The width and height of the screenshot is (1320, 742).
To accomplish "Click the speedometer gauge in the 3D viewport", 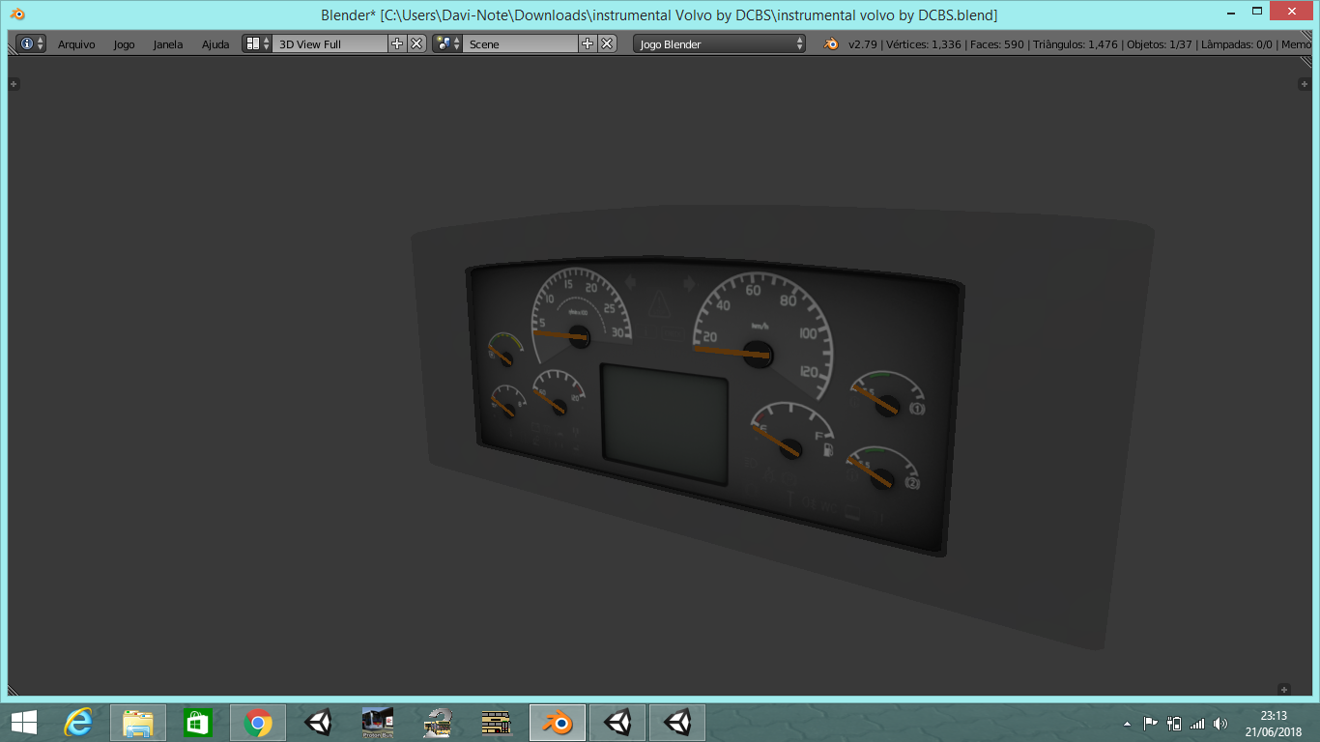I will tap(761, 334).
